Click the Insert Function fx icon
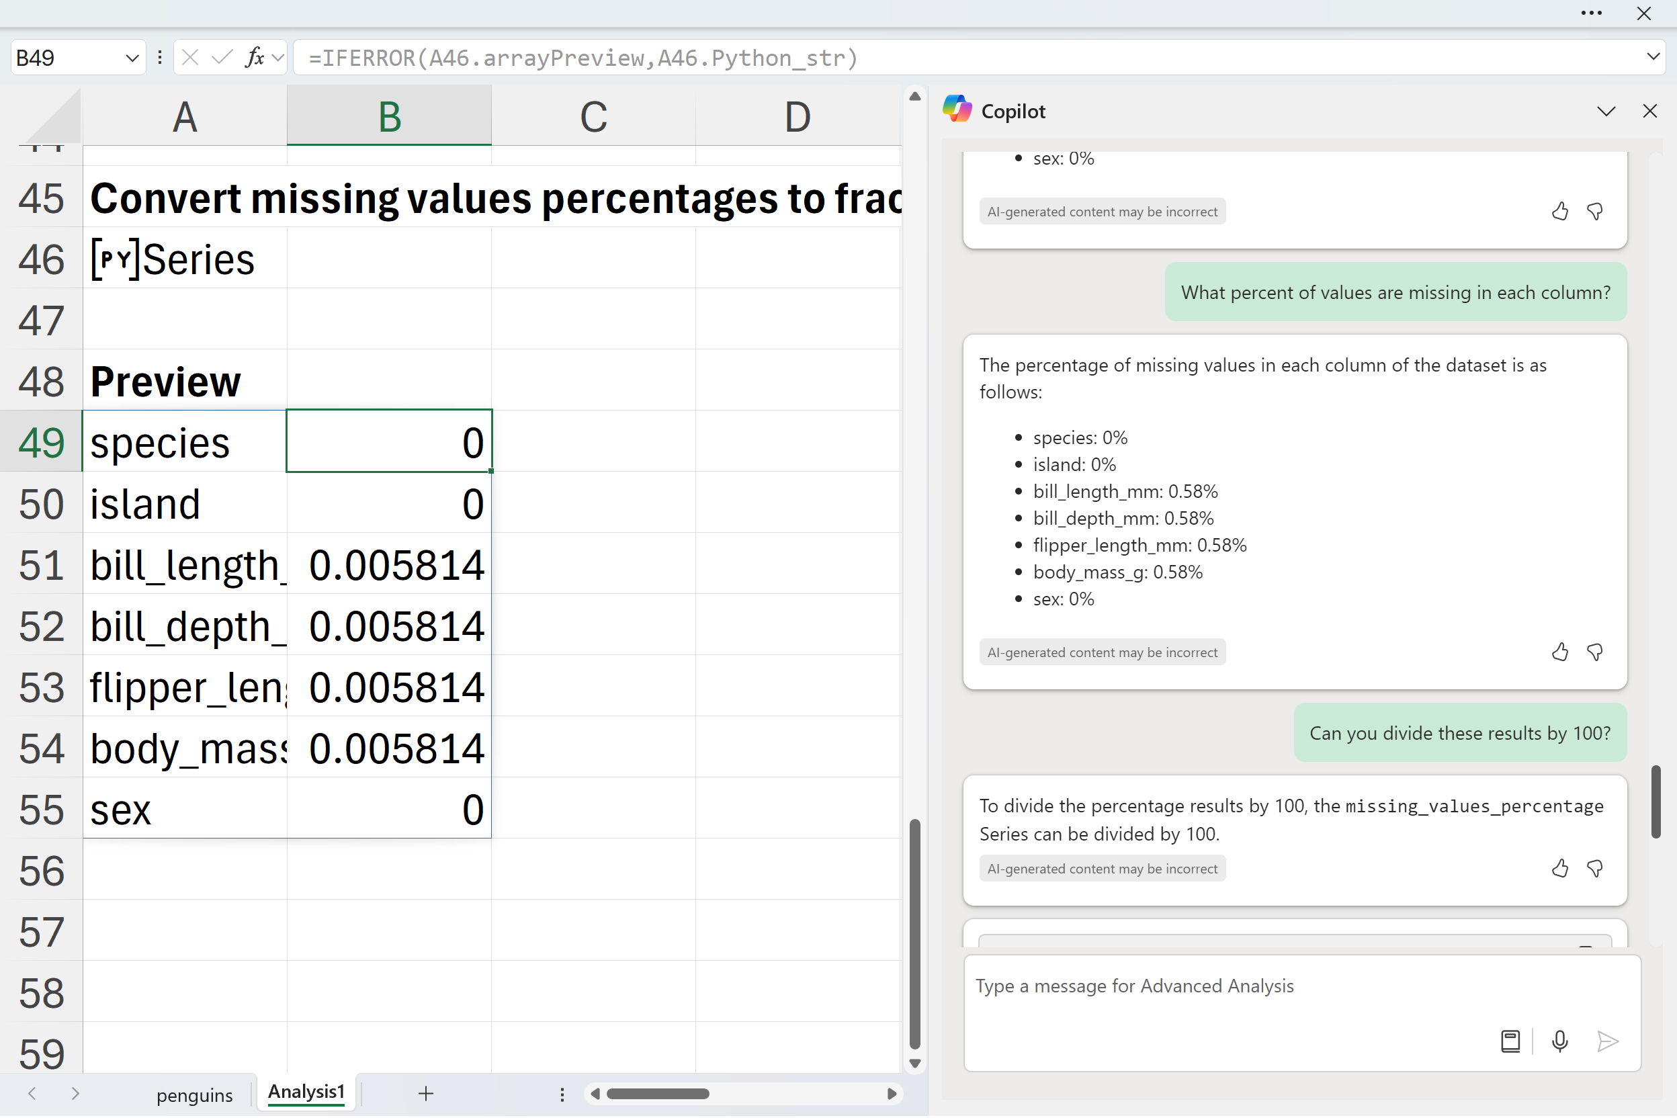The height and width of the screenshot is (1118, 1677). tap(254, 57)
